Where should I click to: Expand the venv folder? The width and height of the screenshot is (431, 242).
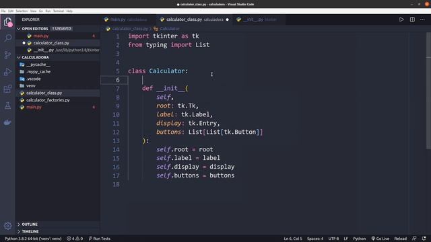pos(30,86)
